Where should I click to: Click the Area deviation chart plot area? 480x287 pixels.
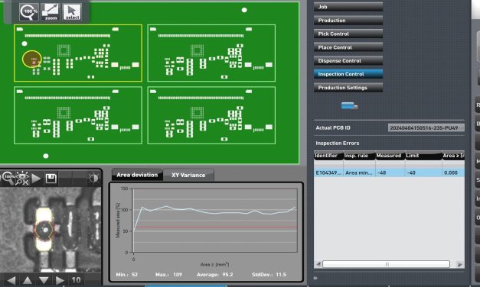pos(215,221)
